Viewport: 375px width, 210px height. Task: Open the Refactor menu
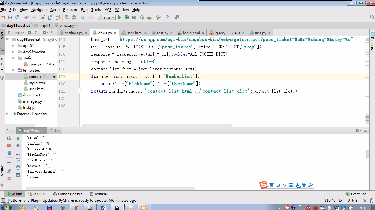click(70, 10)
